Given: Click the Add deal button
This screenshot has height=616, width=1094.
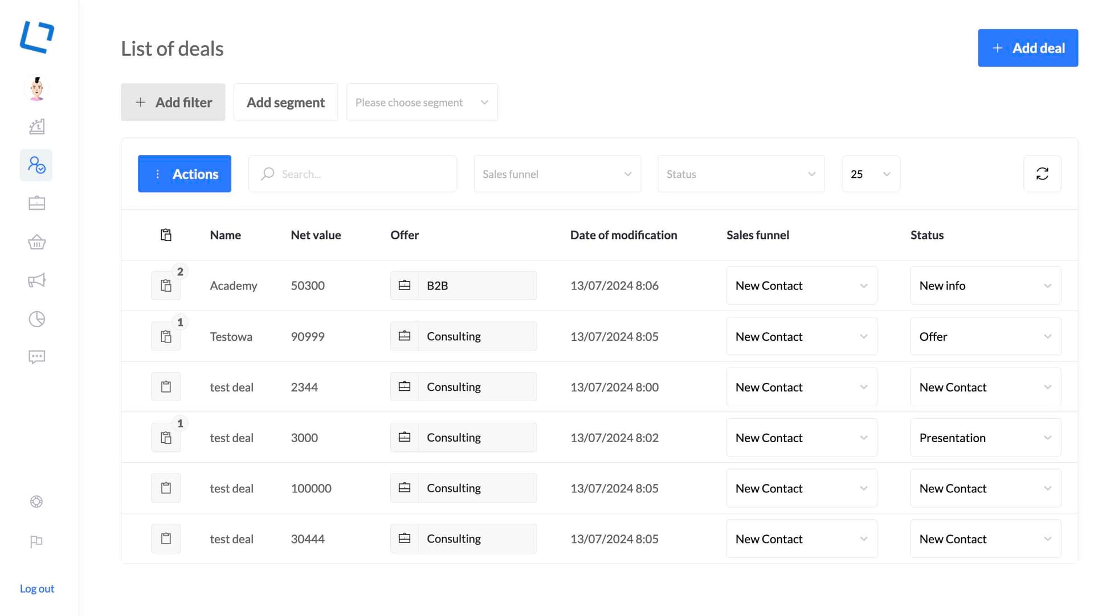Looking at the screenshot, I should pos(1027,48).
